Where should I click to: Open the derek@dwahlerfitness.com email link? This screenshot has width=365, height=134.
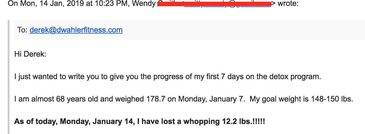(76, 30)
